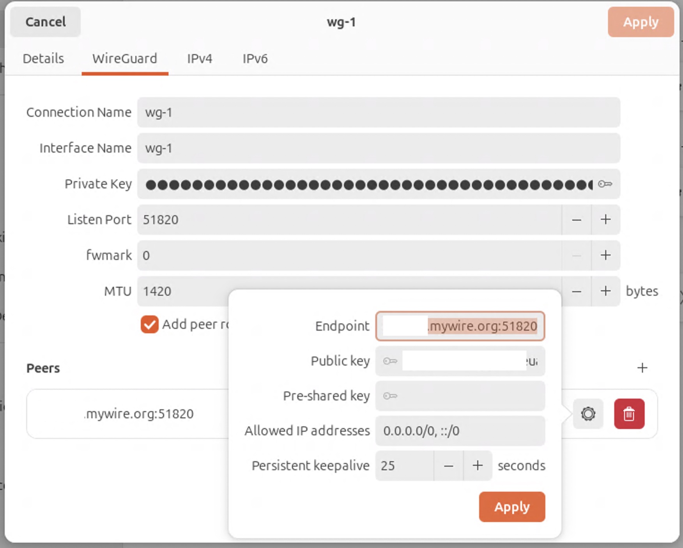The height and width of the screenshot is (548, 683).
Task: Cancel editing the wg-1 connection
Action: click(x=45, y=22)
